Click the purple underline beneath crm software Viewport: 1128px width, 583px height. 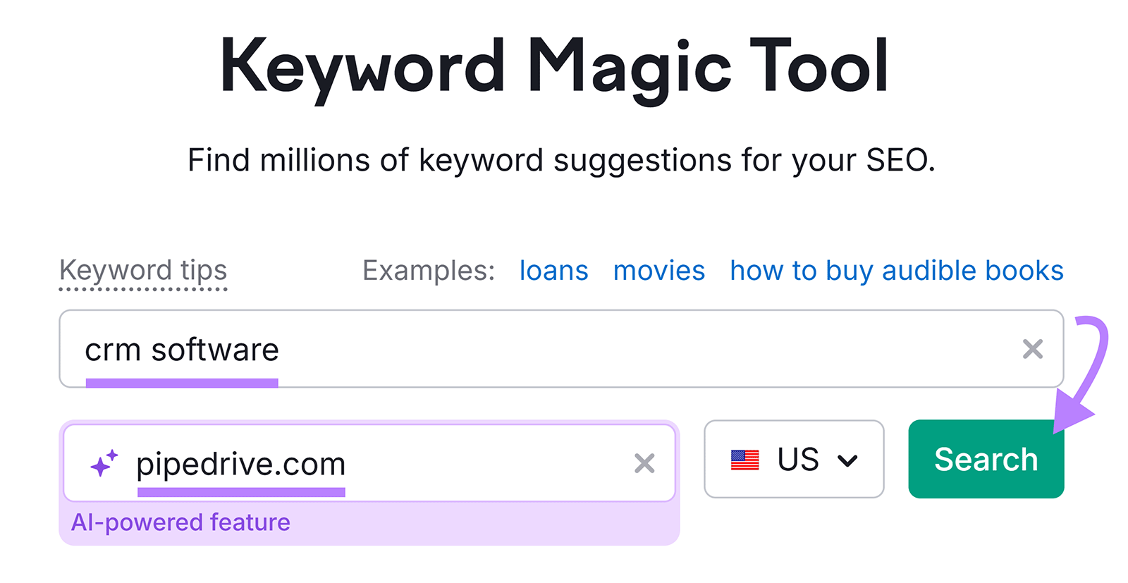click(182, 383)
